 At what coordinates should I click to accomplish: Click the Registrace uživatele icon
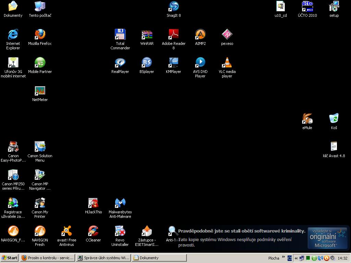click(13, 203)
